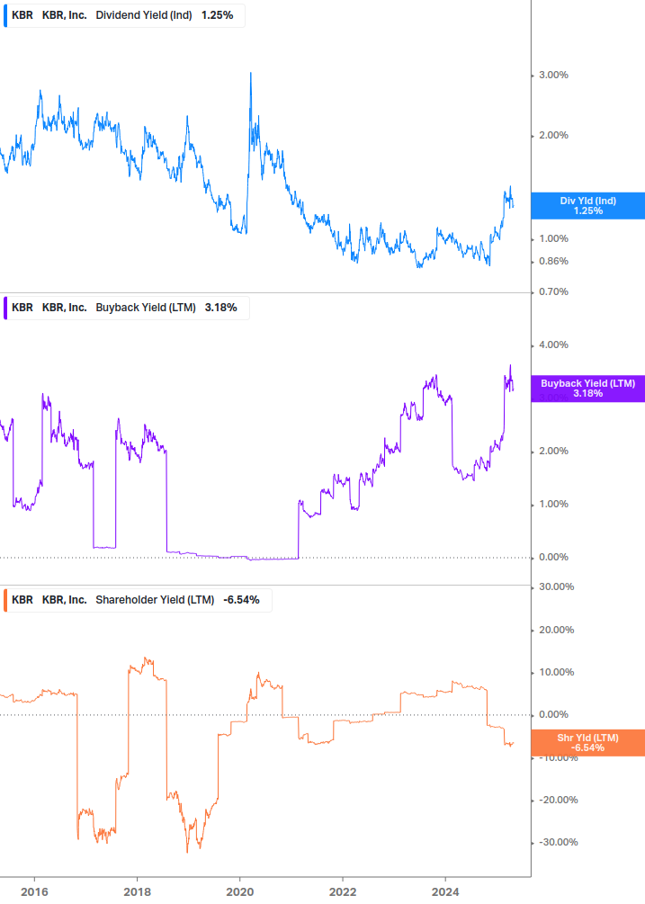
Task: Click the purple color bar of Buyback Yield legend
Action: (5, 308)
